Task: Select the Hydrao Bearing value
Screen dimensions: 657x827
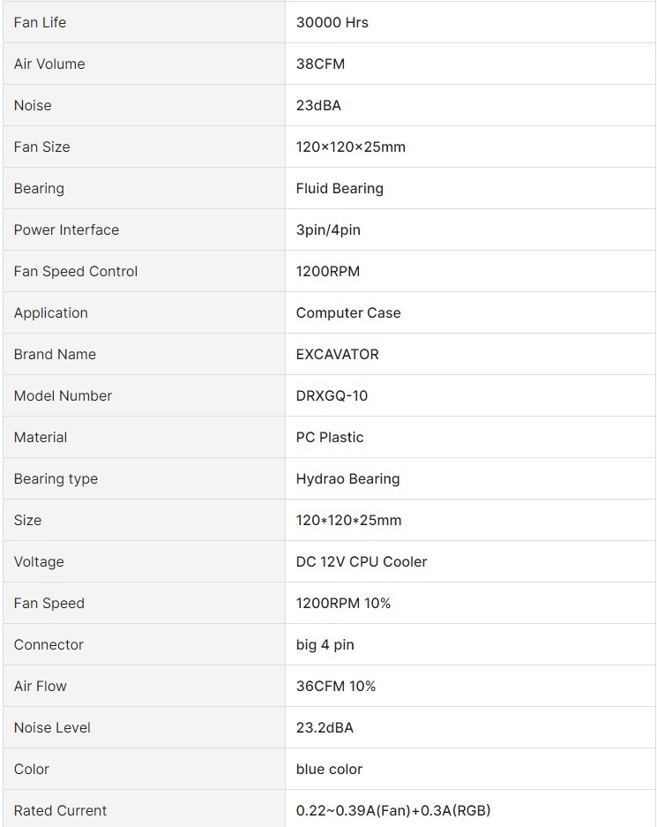Action: 347,478
